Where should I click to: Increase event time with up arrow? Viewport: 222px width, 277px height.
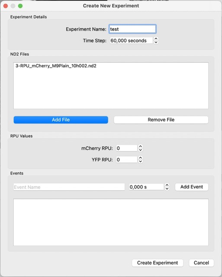point(167,185)
